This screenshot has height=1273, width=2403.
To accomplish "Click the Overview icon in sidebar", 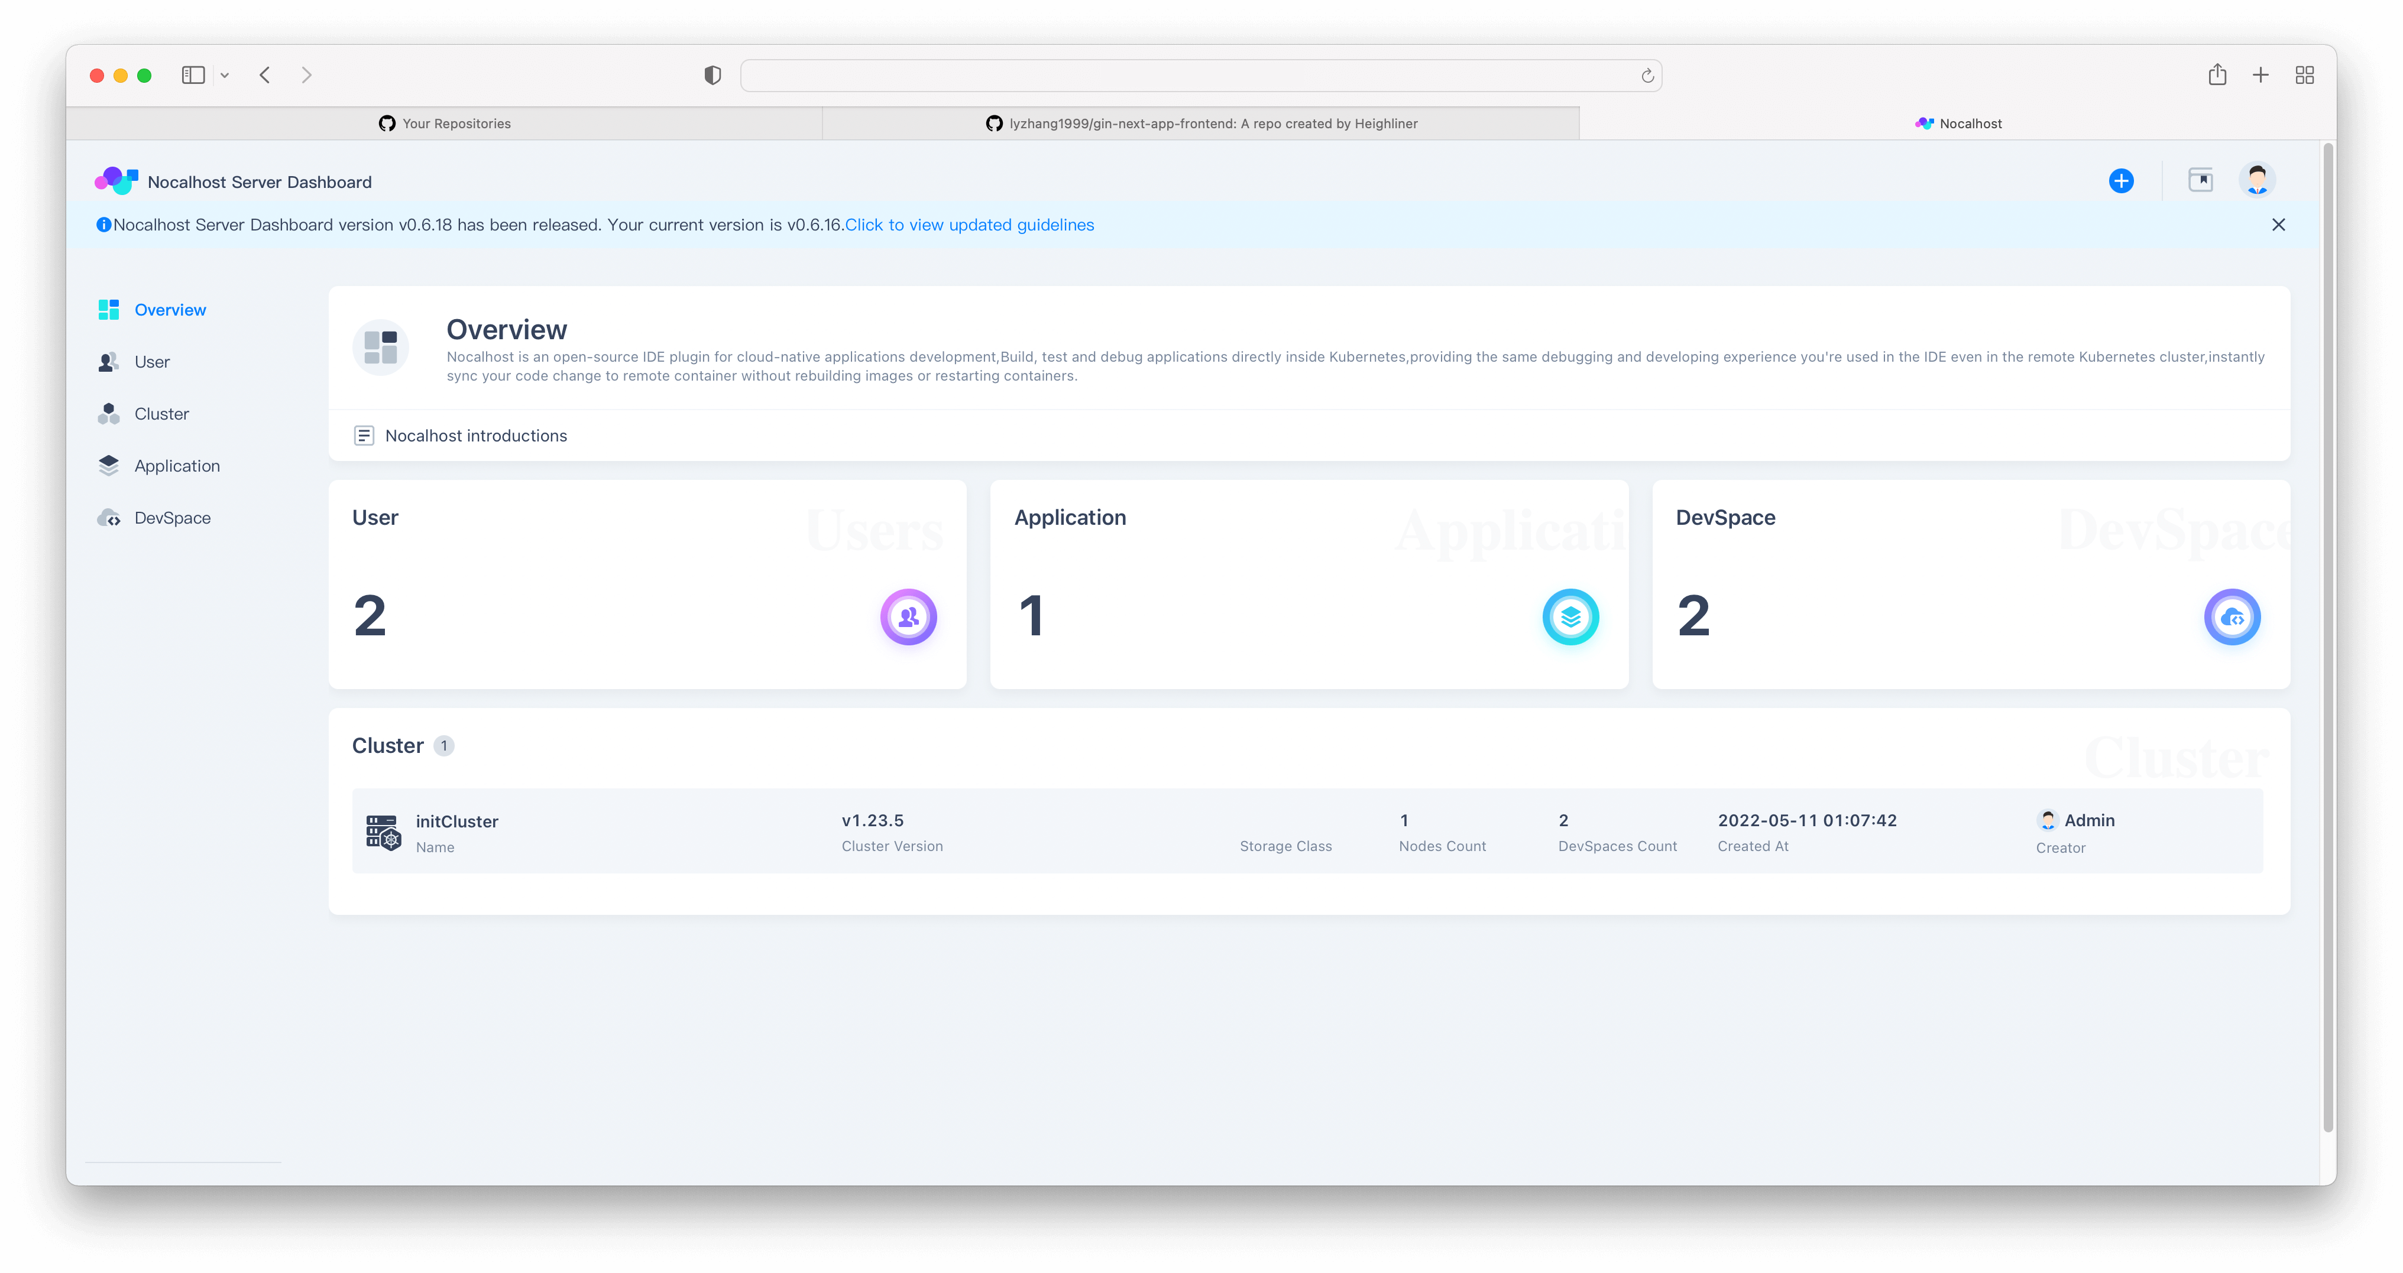I will pyautogui.click(x=109, y=308).
